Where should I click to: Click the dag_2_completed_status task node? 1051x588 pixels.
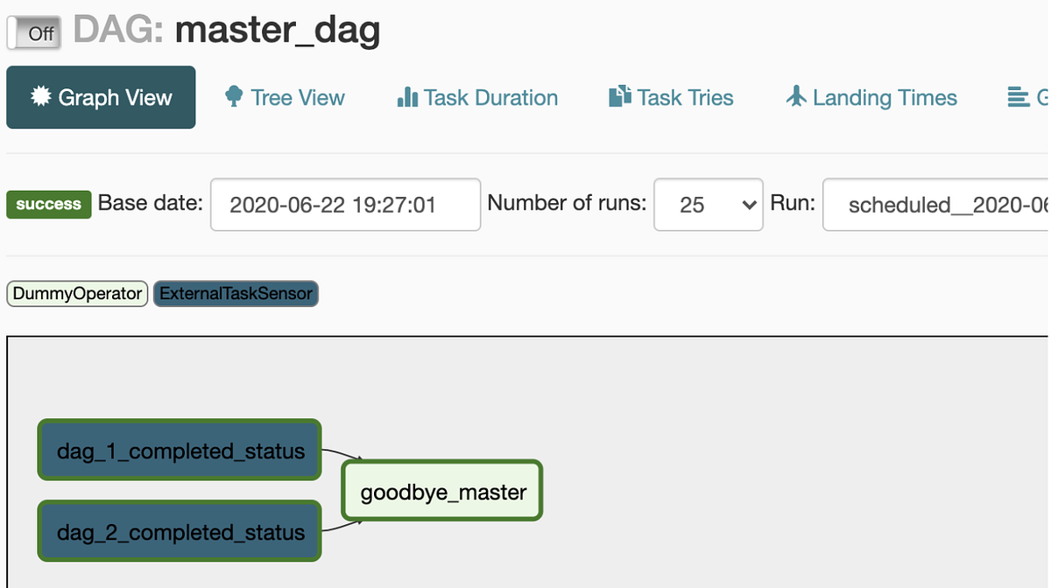pos(179,531)
